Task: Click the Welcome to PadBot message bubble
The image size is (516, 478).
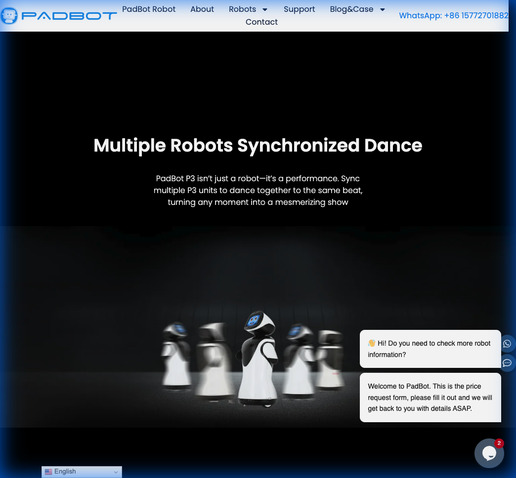Action: [430, 397]
